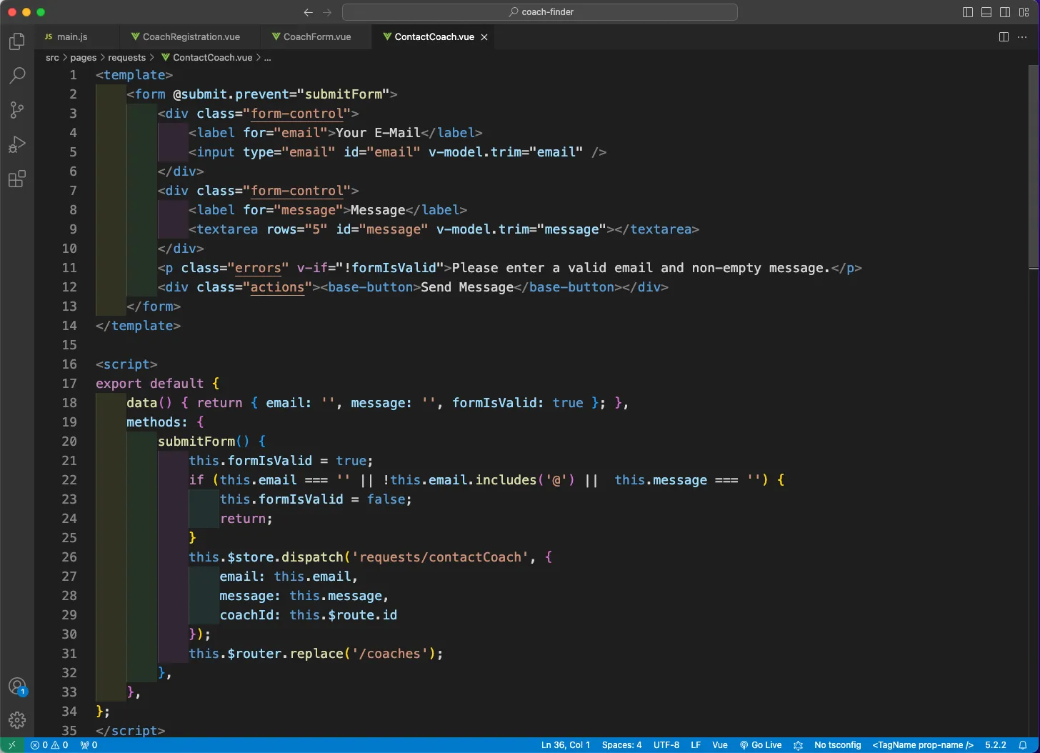
Task: Open notifications bell icon
Action: pos(1023,745)
